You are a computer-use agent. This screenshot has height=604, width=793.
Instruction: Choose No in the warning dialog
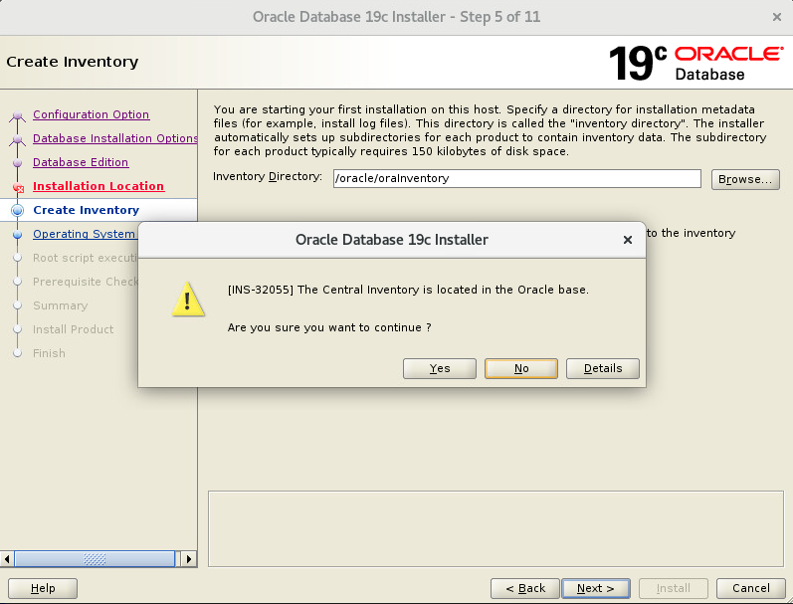[521, 368]
